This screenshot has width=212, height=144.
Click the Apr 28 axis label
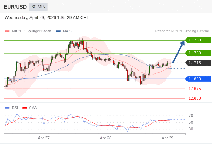coord(106,138)
